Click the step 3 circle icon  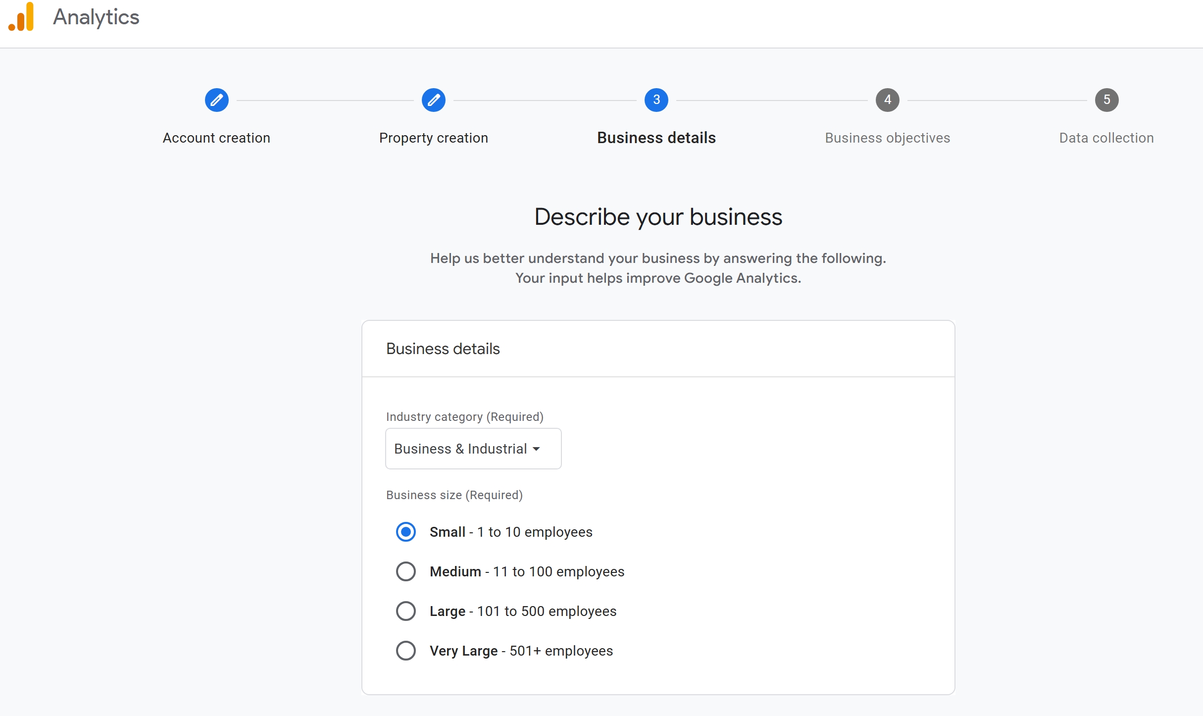pos(656,100)
